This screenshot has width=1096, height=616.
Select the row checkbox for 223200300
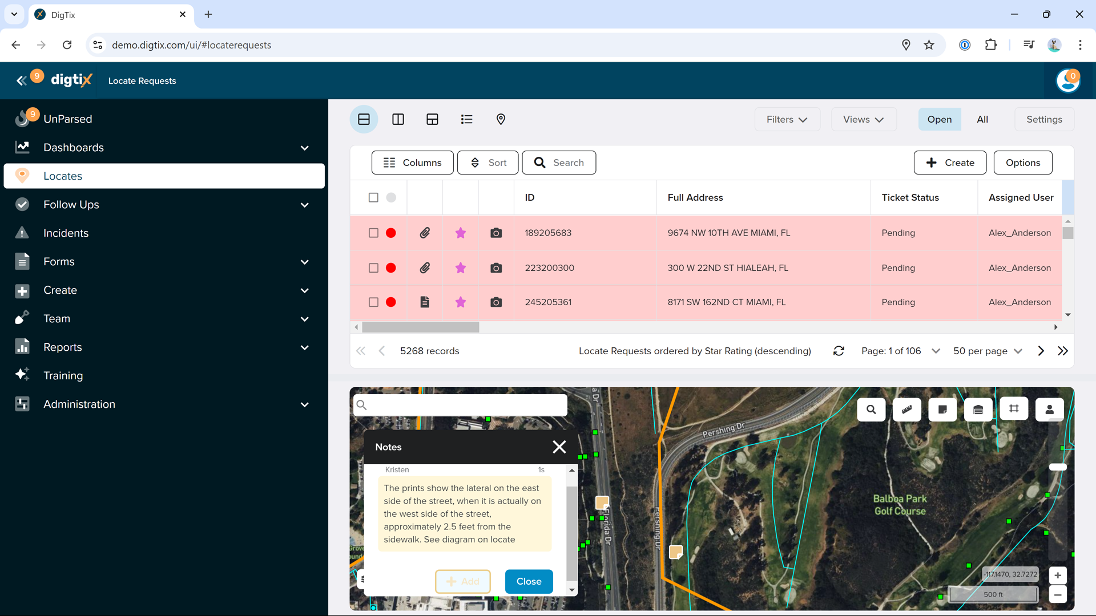(x=373, y=268)
